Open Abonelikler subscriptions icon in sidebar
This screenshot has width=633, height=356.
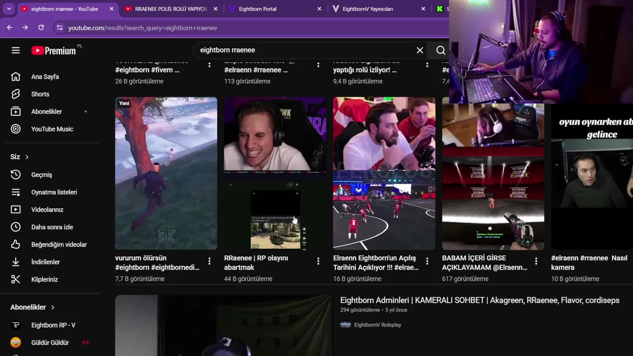[16, 111]
